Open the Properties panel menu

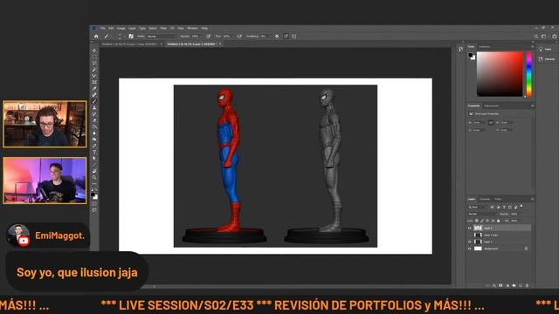click(x=532, y=106)
